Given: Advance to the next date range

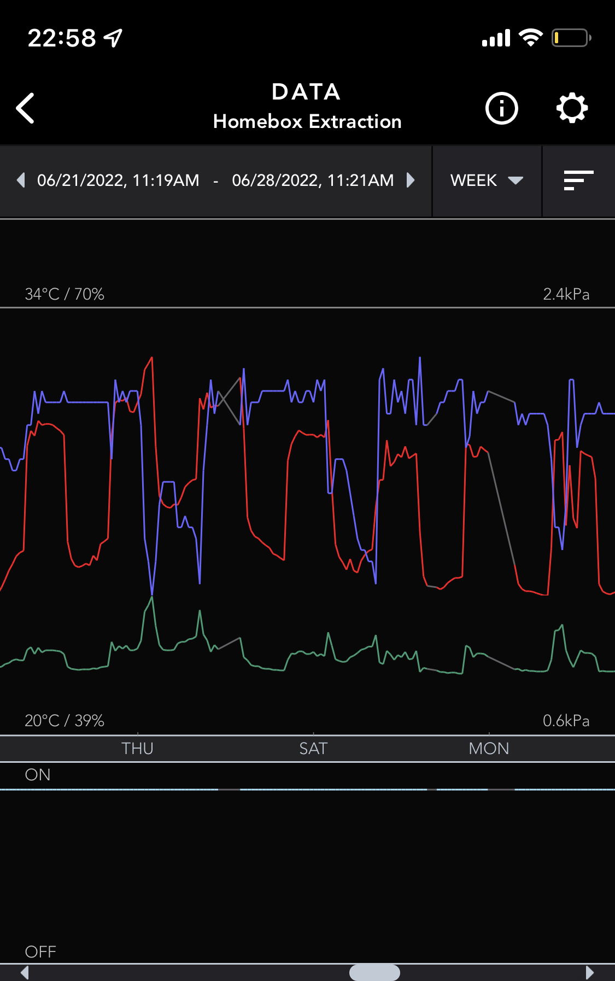Looking at the screenshot, I should pos(411,180).
